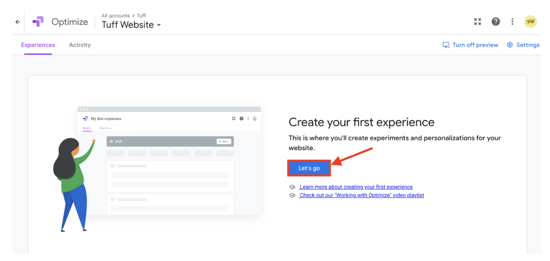Click the Let's go button
The width and height of the screenshot is (550, 261).
309,168
